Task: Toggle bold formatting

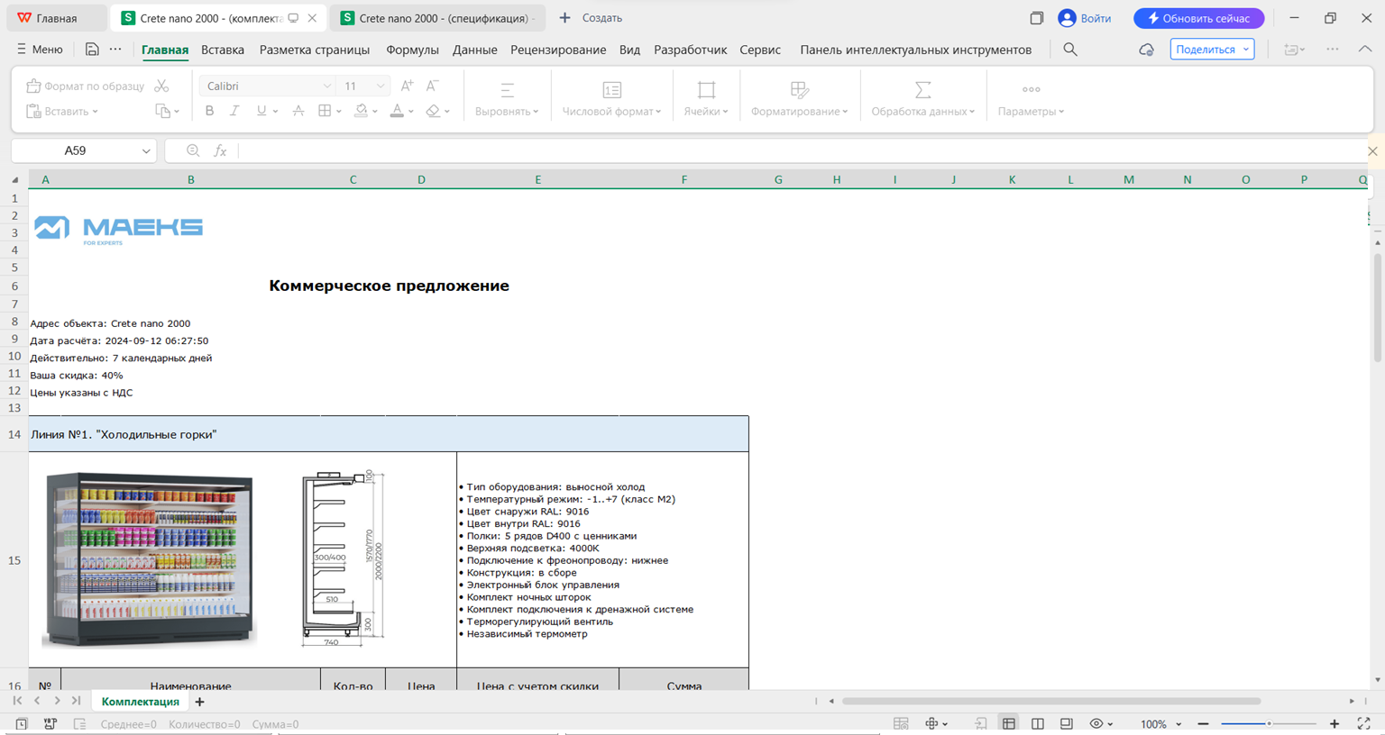Action: coord(209,111)
